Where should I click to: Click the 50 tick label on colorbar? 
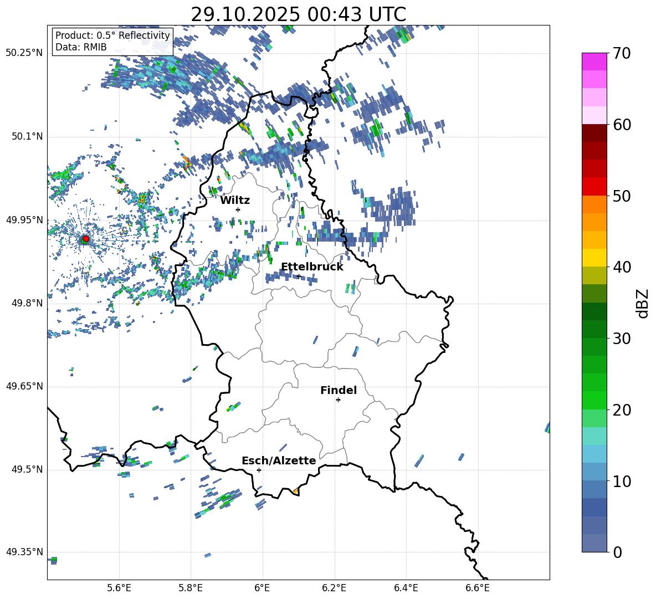pyautogui.click(x=622, y=196)
